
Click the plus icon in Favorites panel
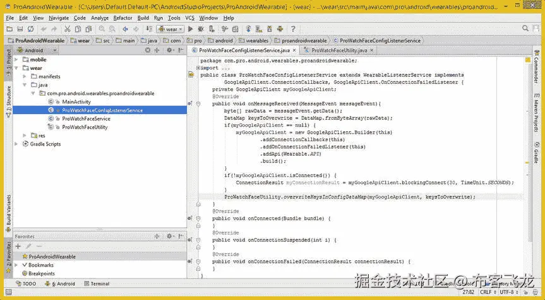coord(18,246)
